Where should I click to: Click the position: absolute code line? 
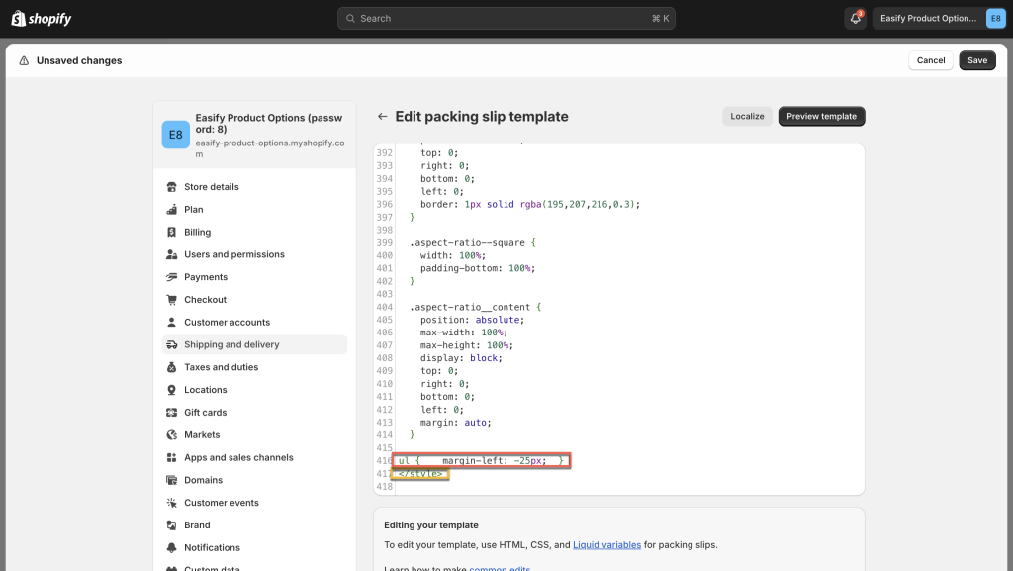point(472,320)
